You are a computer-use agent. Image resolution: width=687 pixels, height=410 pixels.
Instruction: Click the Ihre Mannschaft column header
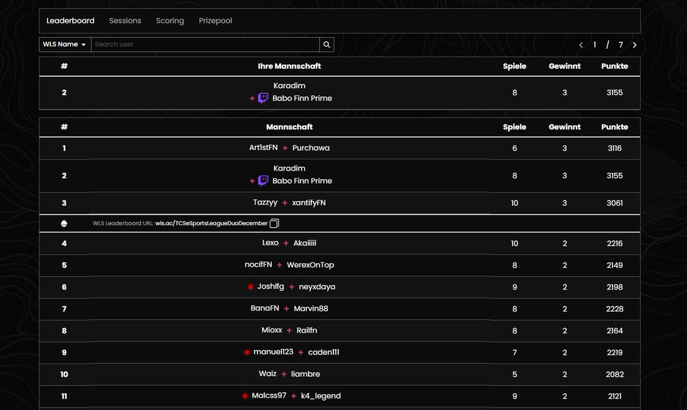289,66
